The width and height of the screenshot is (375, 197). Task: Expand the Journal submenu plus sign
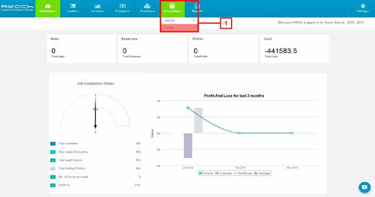[194, 20]
